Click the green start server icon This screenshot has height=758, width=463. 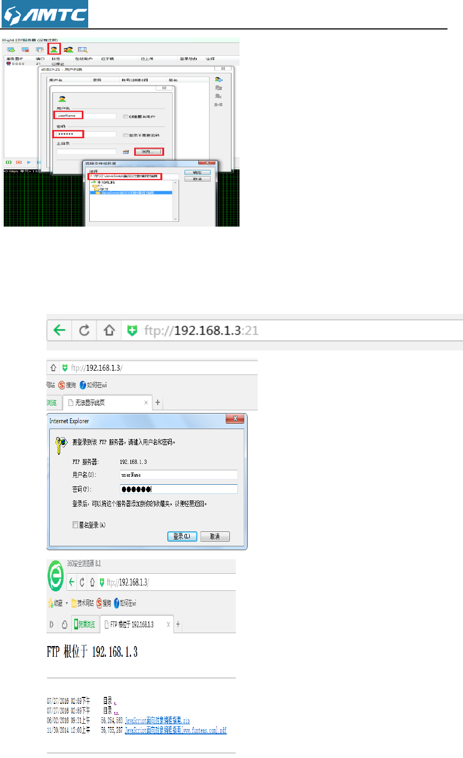9,162
